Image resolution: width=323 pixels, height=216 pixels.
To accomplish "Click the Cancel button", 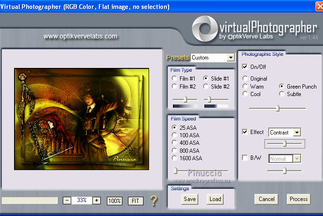I will click(266, 199).
